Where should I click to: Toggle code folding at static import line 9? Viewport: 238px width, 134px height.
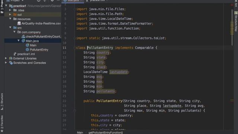pos(75,38)
